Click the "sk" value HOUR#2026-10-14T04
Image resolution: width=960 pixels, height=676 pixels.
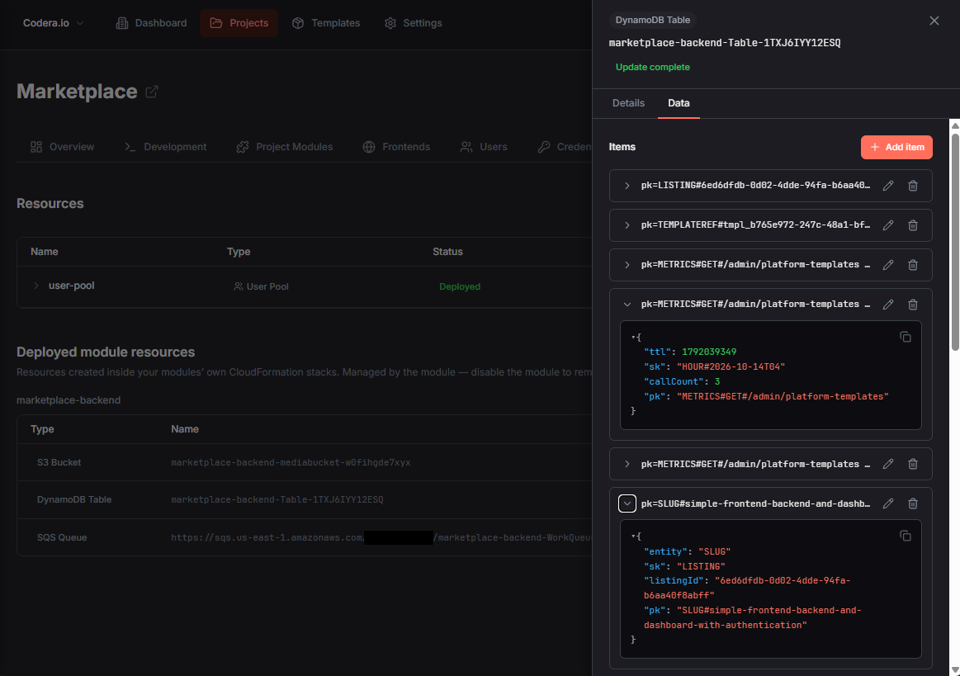point(731,366)
